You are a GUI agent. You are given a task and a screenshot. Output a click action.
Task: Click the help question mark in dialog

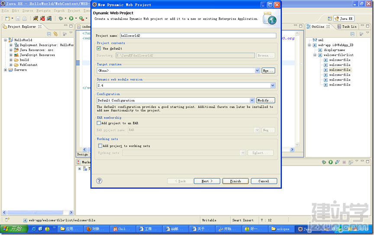99,181
